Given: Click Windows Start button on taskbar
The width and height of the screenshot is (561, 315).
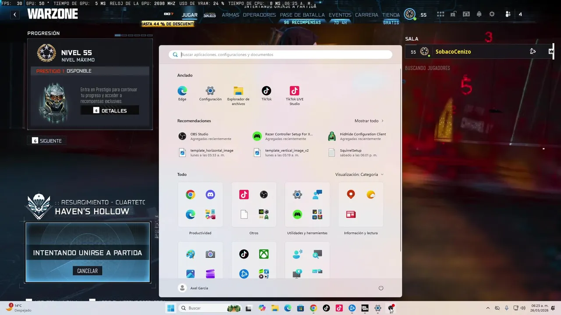Looking at the screenshot, I should coord(170,308).
